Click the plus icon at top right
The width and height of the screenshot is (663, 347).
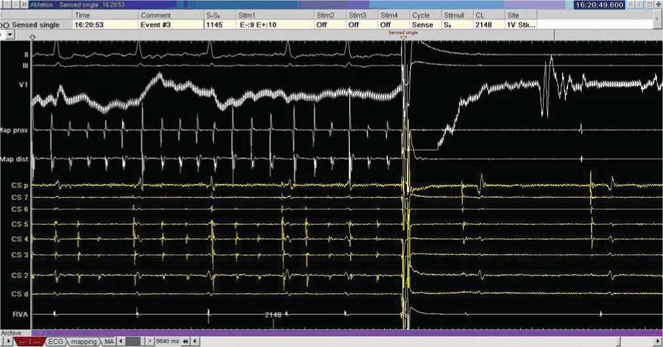click(x=658, y=5)
